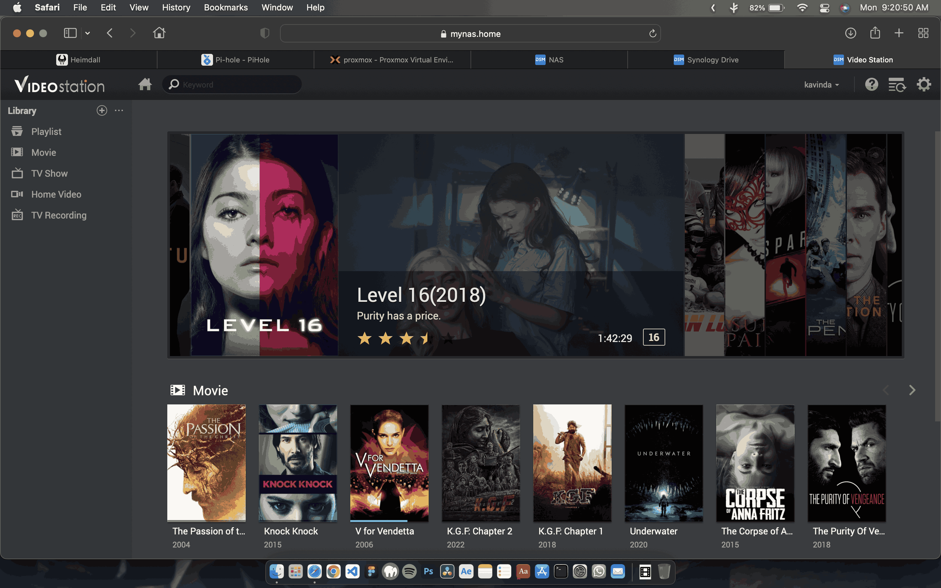Go back with Safari back arrow
Viewport: 941px width, 588px height.
110,33
